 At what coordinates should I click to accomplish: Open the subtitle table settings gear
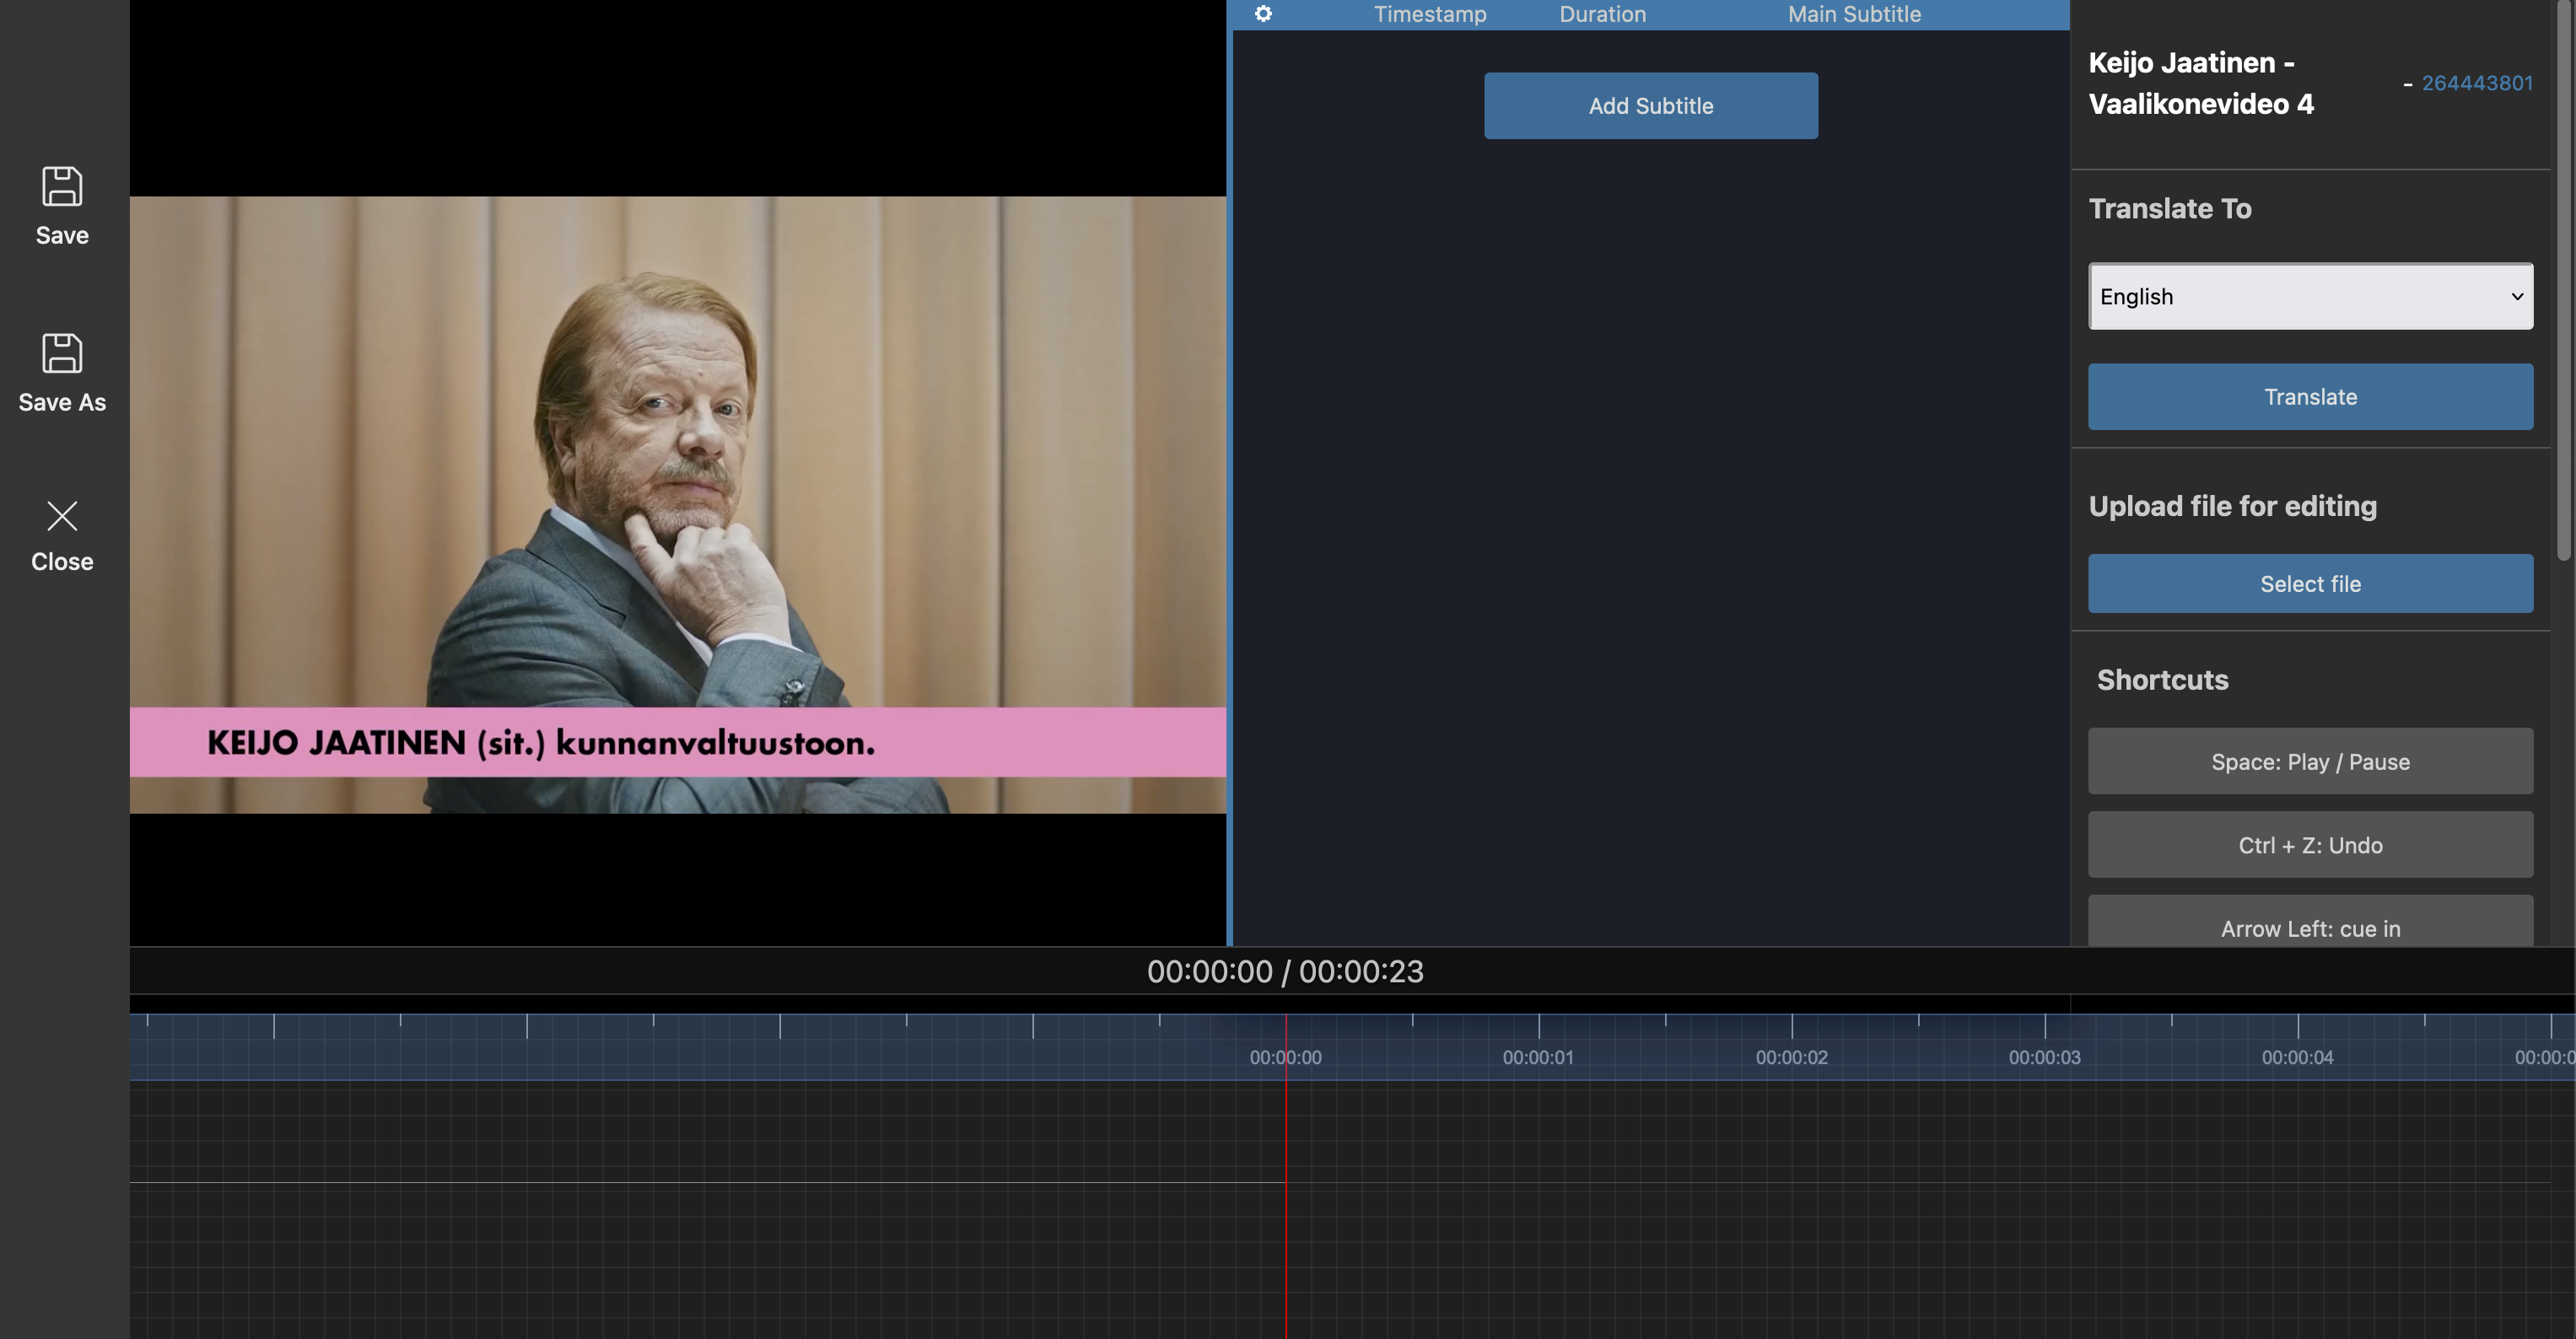1263,14
